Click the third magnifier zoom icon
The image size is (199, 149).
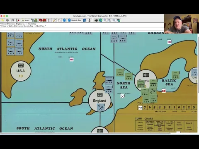pos(114,20)
